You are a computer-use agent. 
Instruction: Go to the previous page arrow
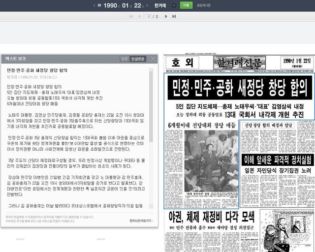[139, 16]
